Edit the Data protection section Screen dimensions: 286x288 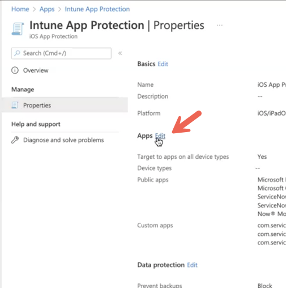(192, 265)
